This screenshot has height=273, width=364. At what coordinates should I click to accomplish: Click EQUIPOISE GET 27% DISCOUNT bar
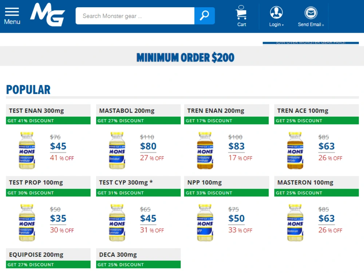point(48,264)
